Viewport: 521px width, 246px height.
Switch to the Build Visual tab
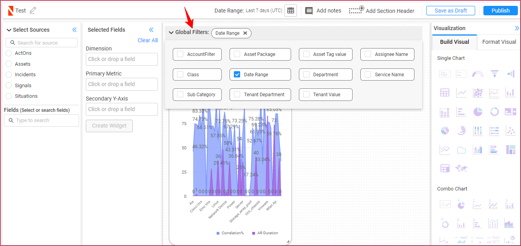pos(454,42)
